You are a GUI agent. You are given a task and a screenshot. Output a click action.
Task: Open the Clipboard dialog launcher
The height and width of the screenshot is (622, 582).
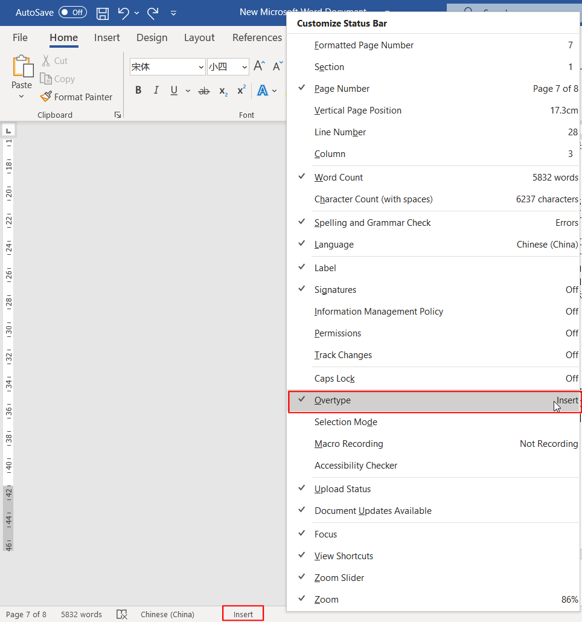[x=118, y=115]
